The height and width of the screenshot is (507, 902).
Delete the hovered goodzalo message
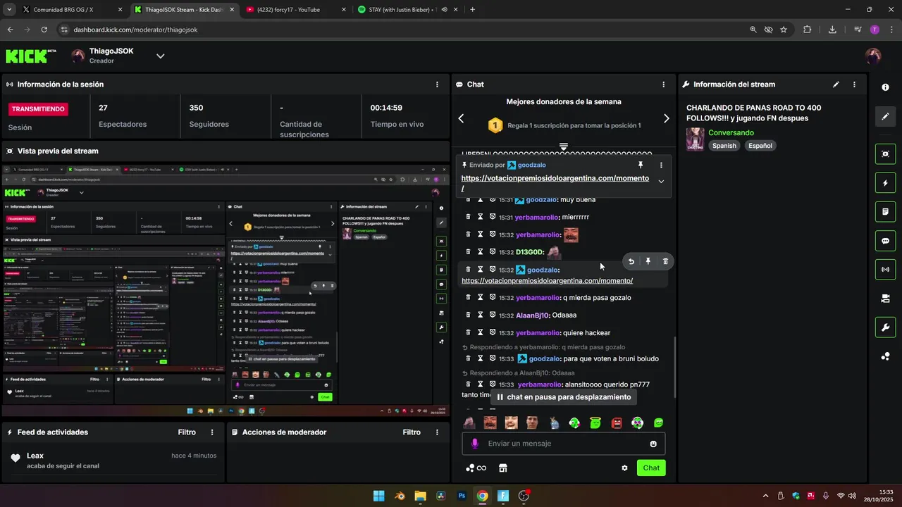point(665,261)
